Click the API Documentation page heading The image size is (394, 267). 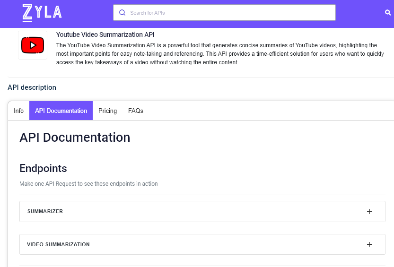coord(75,138)
